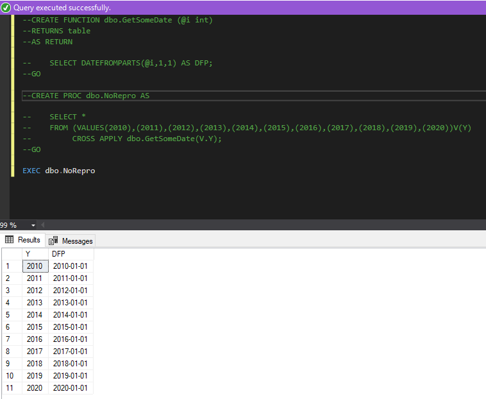Select cell 2011-01-01

[71, 278]
